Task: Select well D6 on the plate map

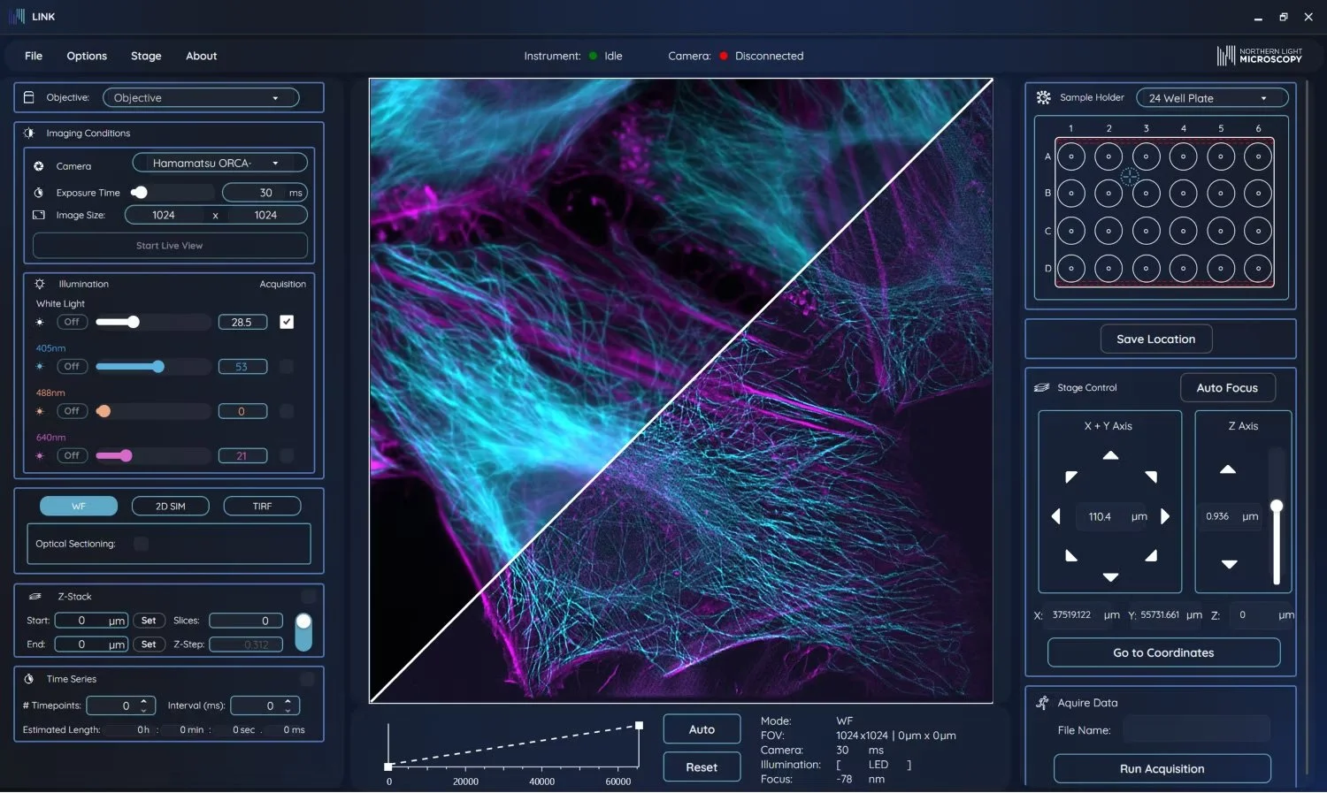Action: 1258,268
